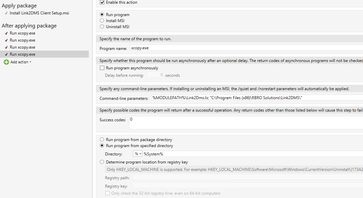Click the Command-line parameters text field
This screenshot has width=363, height=198.
pos(257,98)
